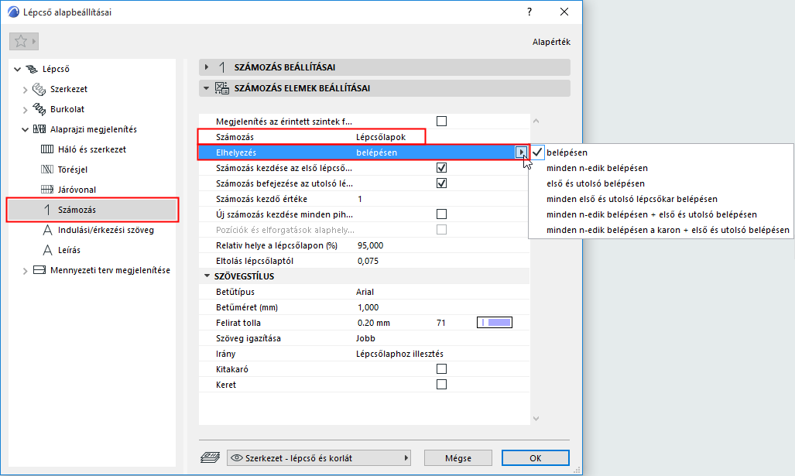This screenshot has height=476, width=795.
Task: Click the Betűtípus Arial value
Action: (x=365, y=292)
